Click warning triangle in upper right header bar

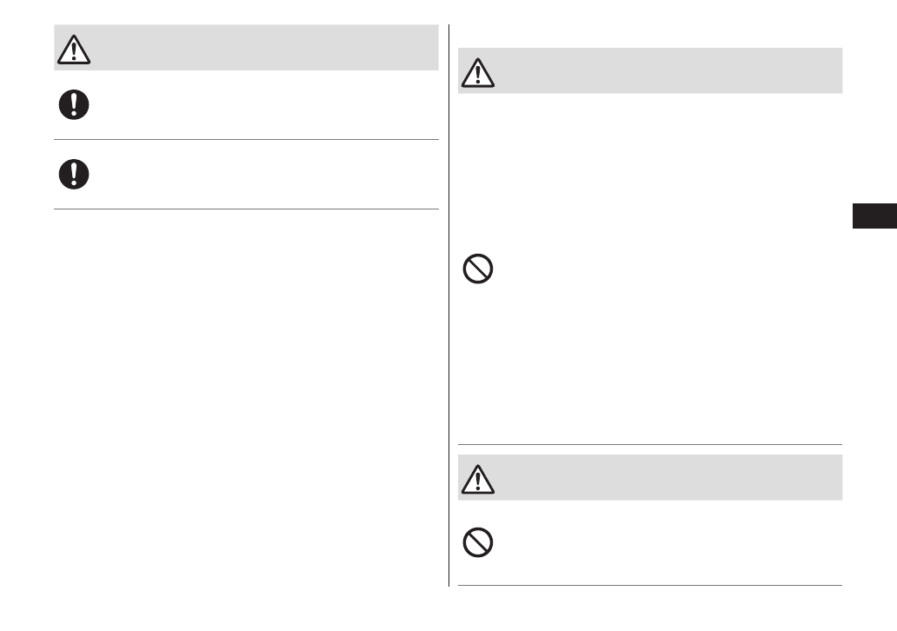pos(478,74)
